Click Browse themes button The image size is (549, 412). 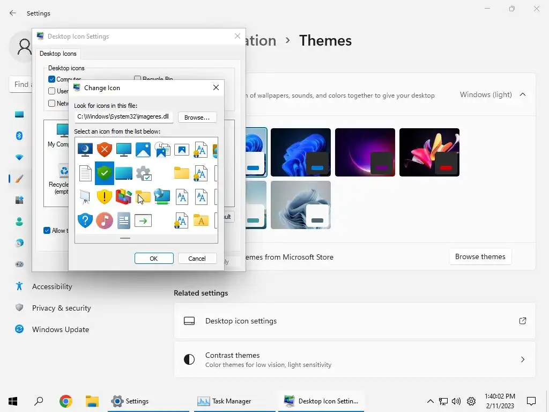(480, 257)
